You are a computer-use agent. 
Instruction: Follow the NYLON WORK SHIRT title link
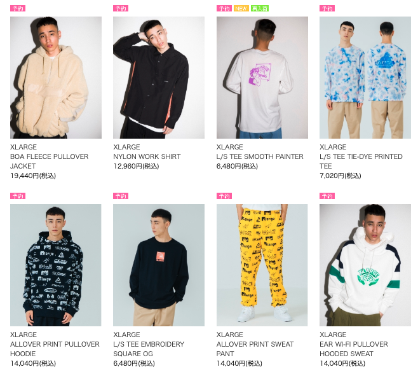click(147, 156)
